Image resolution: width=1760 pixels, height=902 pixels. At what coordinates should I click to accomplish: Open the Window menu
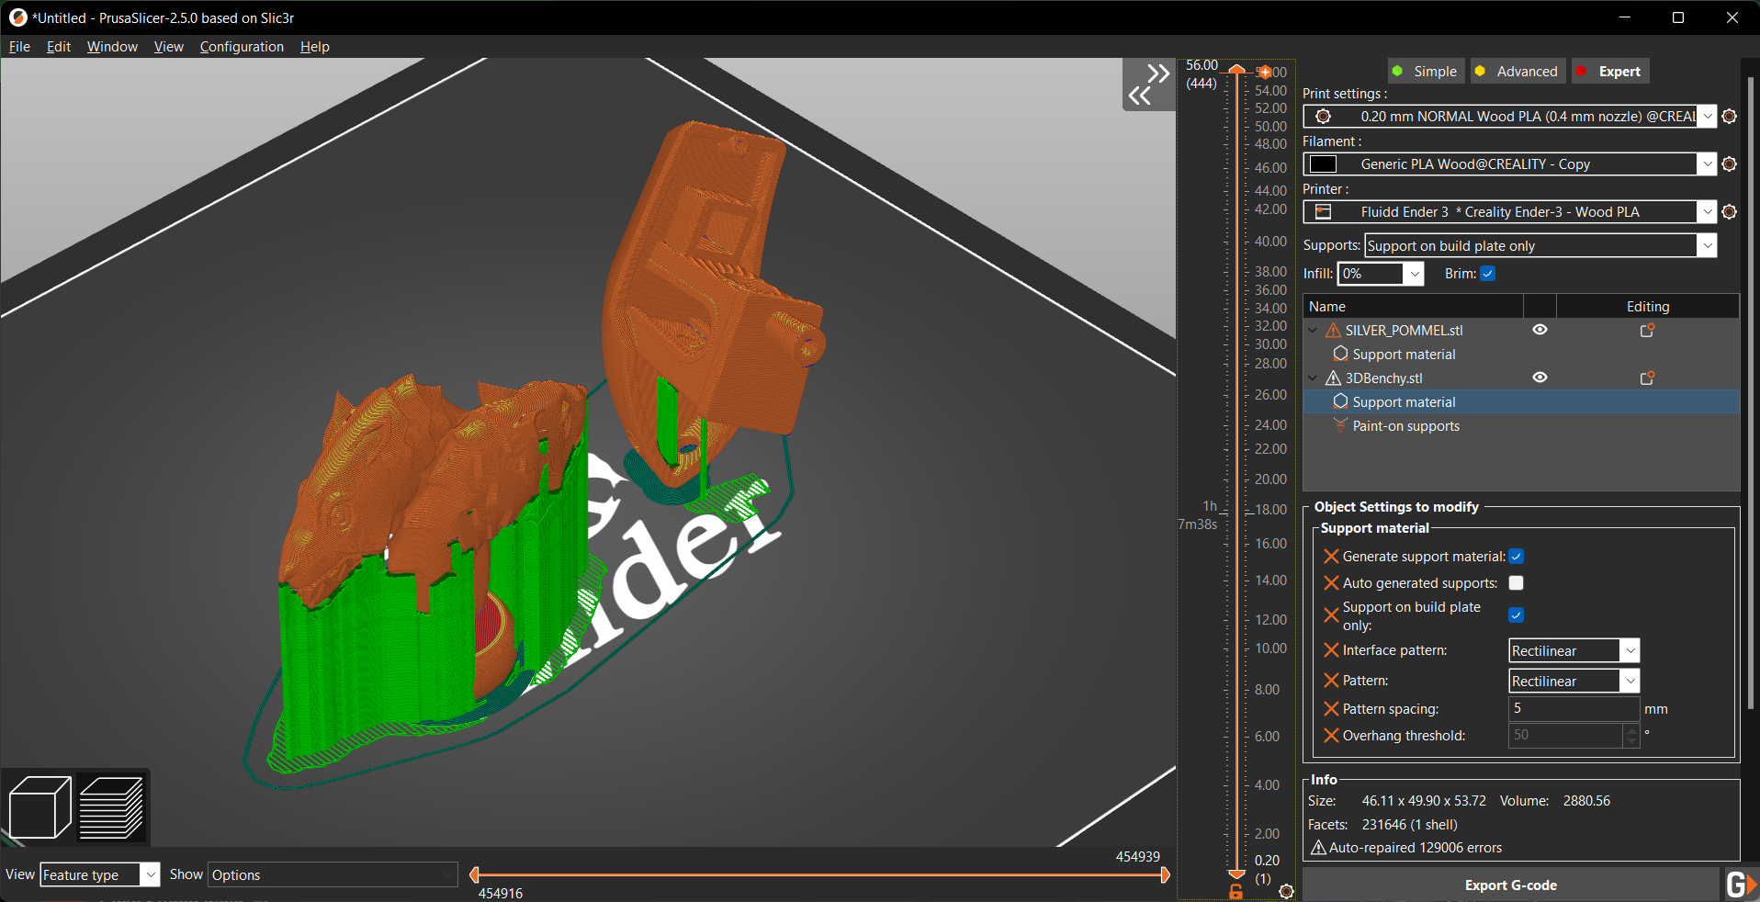[112, 47]
